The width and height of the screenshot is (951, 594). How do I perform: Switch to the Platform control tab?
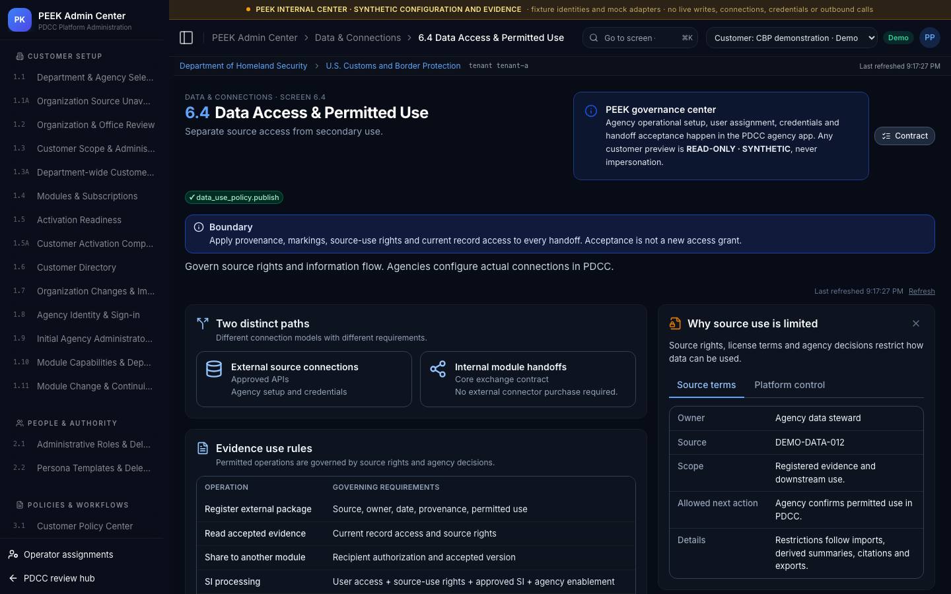pos(789,385)
